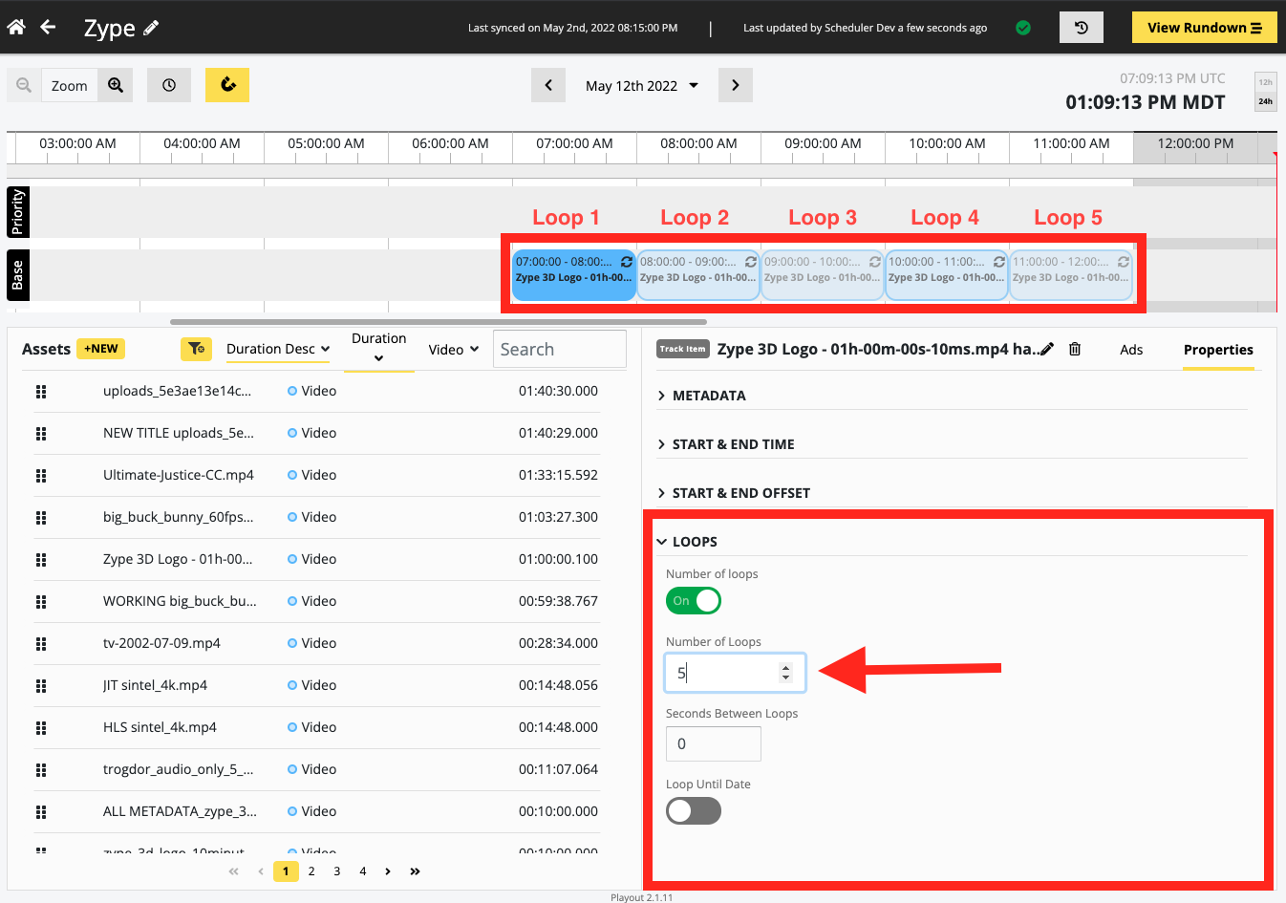Click the yellow magnet snap button

point(227,85)
